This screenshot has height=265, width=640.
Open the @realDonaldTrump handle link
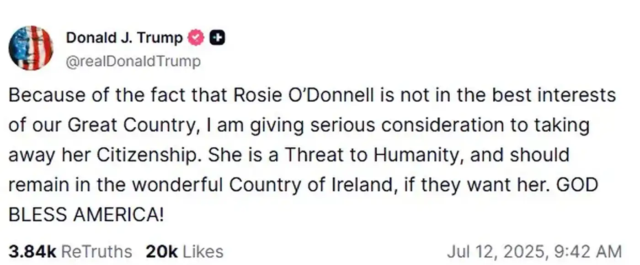pos(133,61)
